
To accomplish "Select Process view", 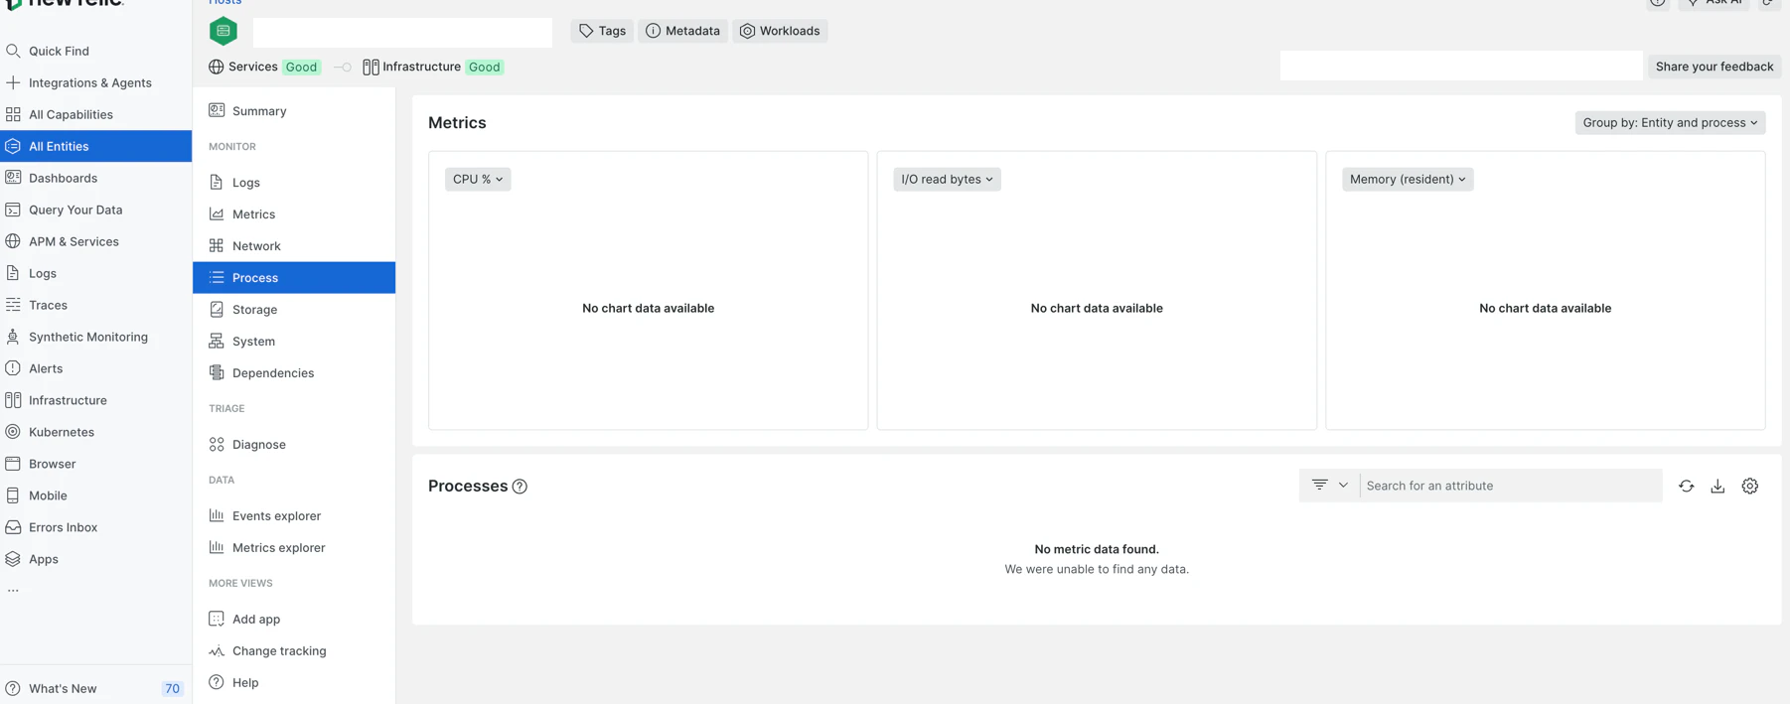I will coord(294,278).
